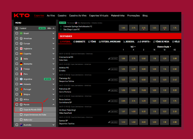Switch to the E-Sports+ tab

coord(144,42)
